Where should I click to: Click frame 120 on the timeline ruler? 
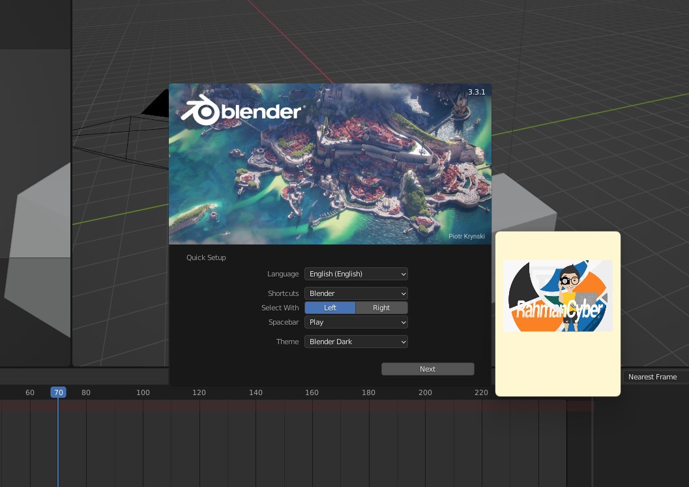pyautogui.click(x=199, y=392)
